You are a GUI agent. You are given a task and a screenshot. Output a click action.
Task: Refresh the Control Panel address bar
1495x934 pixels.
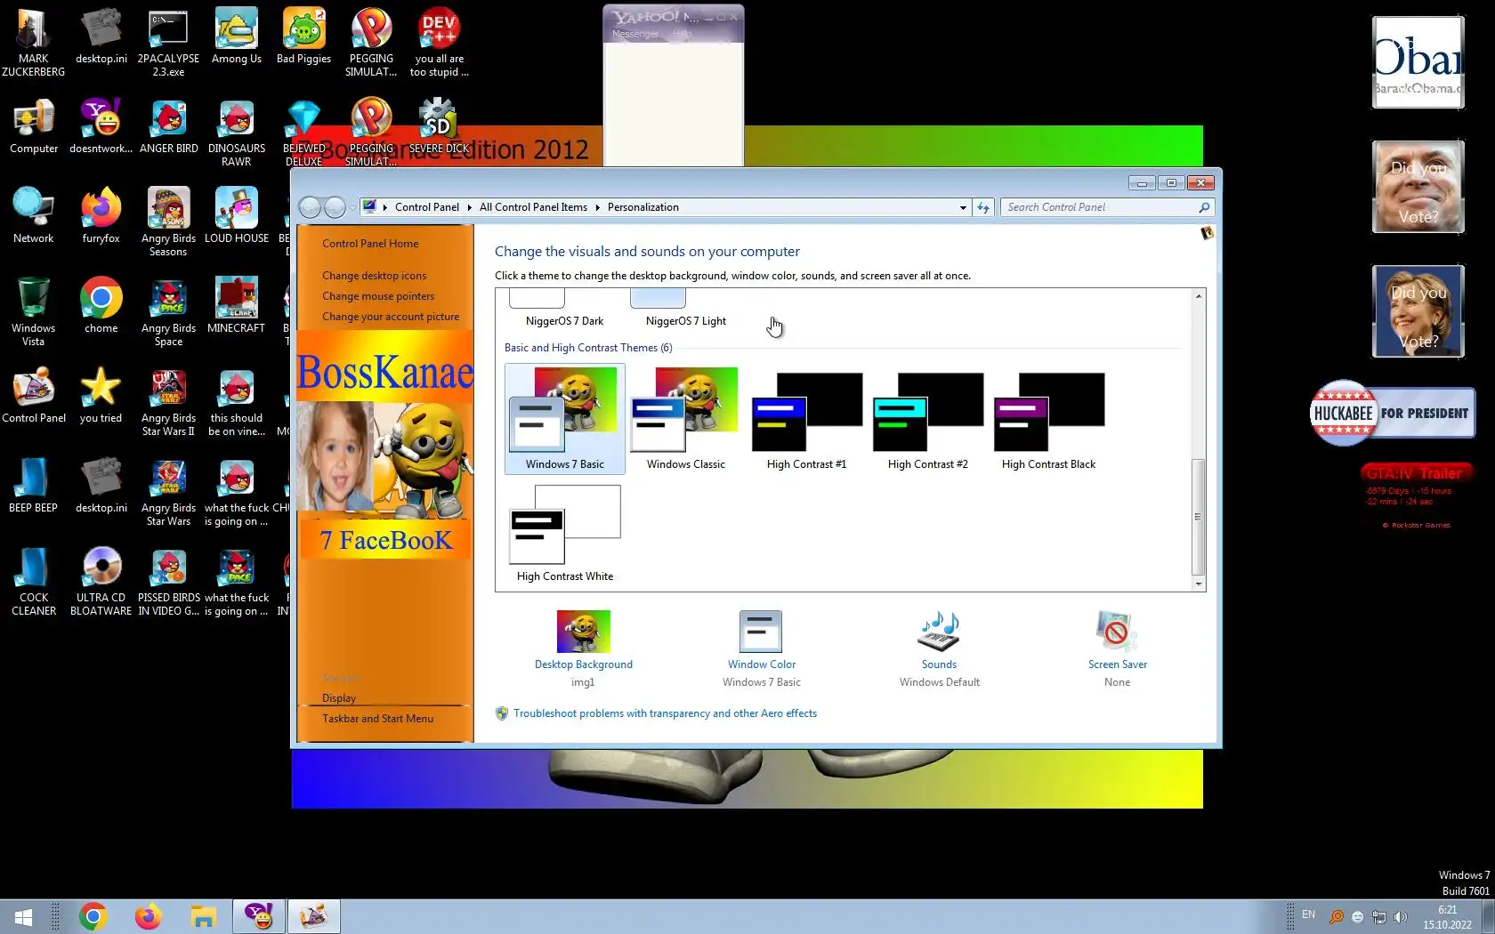[982, 207]
